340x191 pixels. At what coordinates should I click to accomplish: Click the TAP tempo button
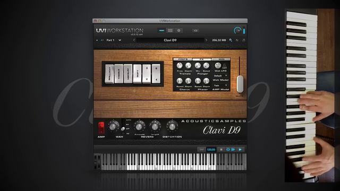point(201,150)
